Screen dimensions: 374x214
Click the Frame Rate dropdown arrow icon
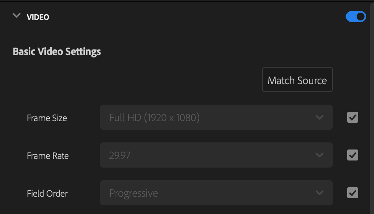[x=320, y=155]
